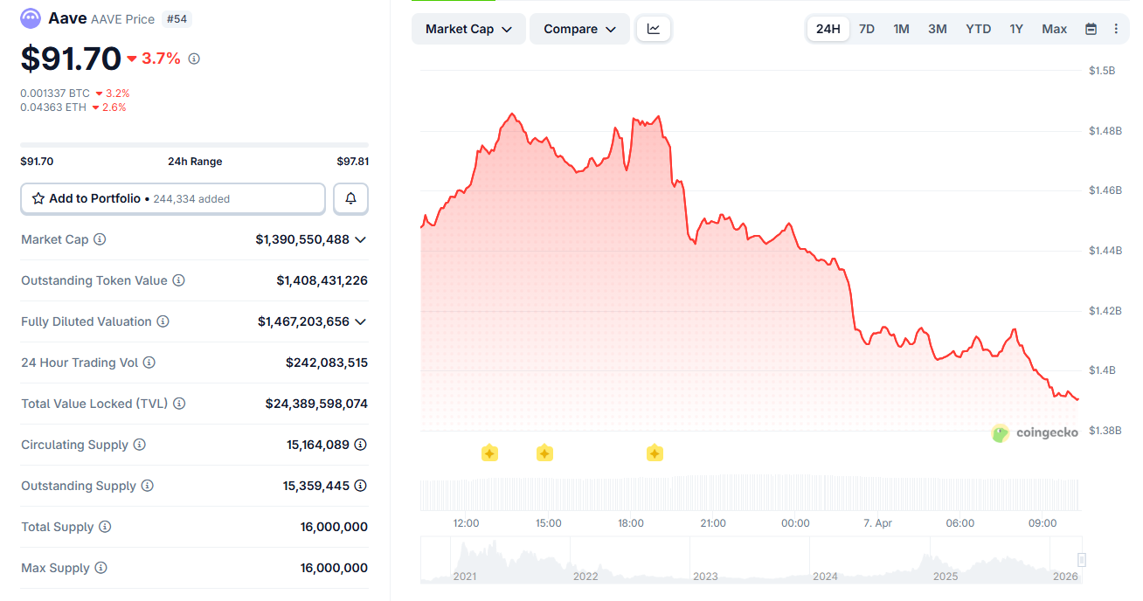Click the Aave coin logo

30,18
